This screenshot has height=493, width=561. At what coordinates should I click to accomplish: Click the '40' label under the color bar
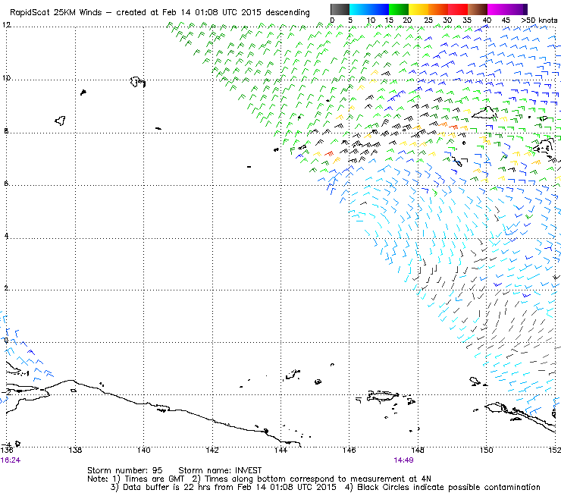click(x=487, y=20)
